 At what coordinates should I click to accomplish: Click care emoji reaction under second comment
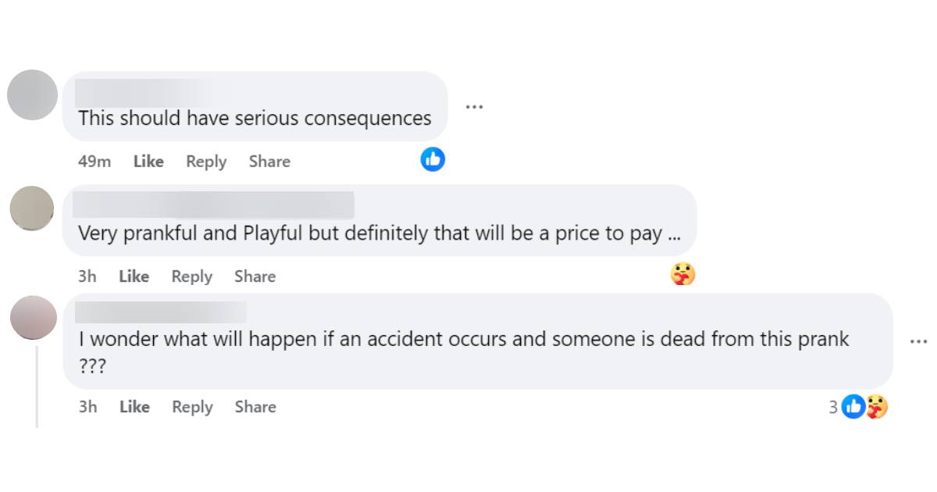tap(682, 274)
